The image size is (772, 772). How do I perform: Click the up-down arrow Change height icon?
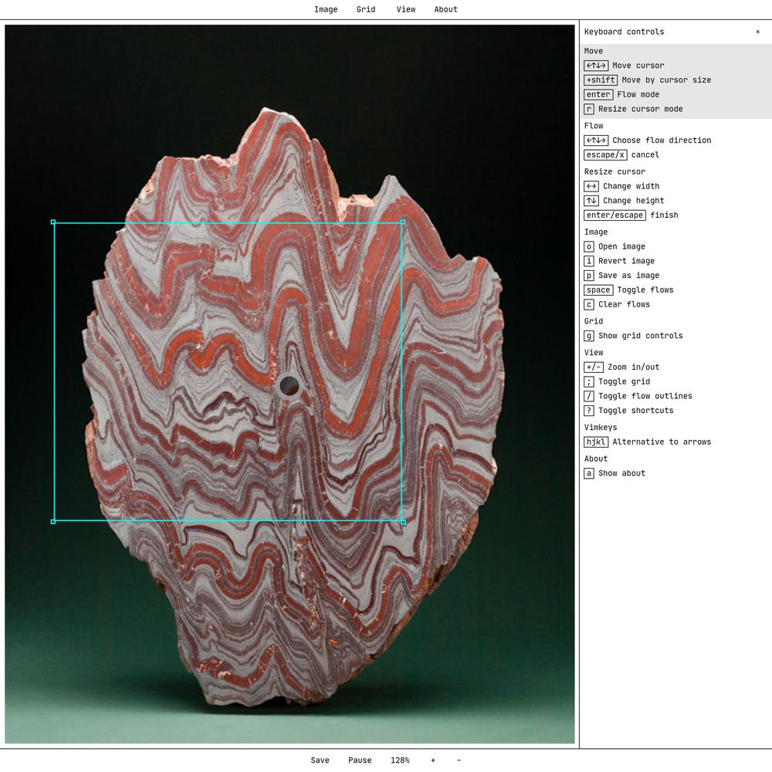591,201
